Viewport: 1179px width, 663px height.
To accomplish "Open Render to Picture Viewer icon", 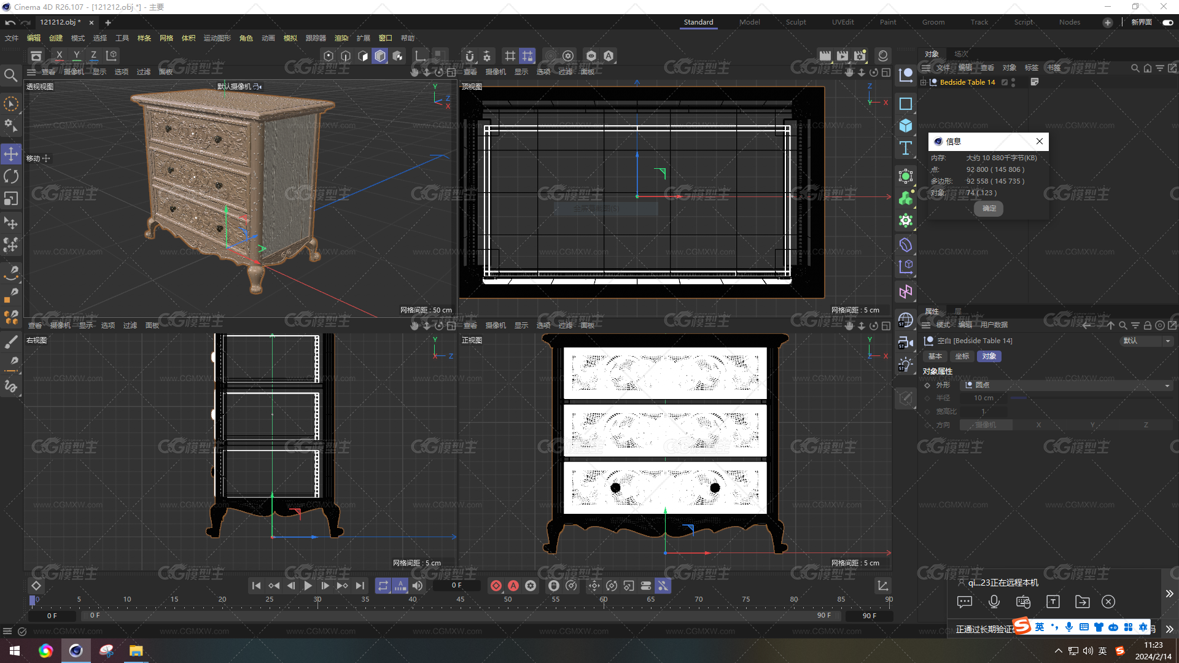I will point(842,56).
